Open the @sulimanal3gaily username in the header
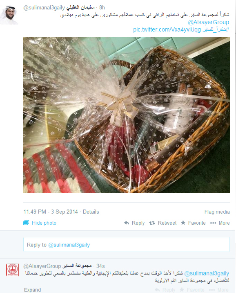This screenshot has width=236, height=293. pyautogui.click(x=44, y=8)
